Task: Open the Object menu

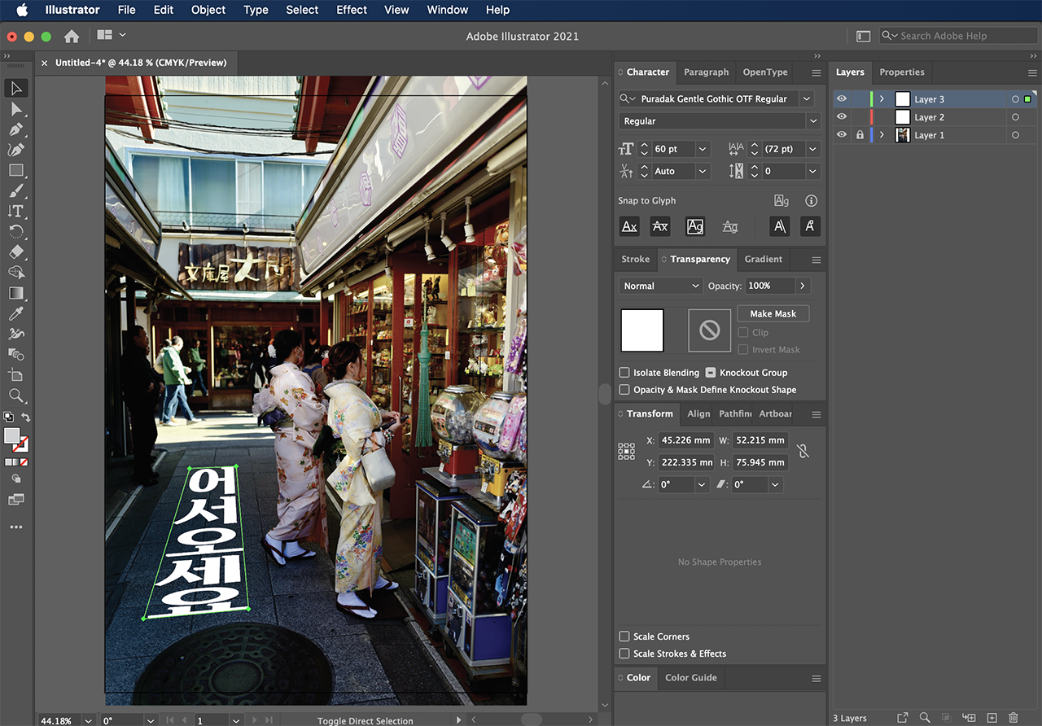Action: [x=208, y=10]
